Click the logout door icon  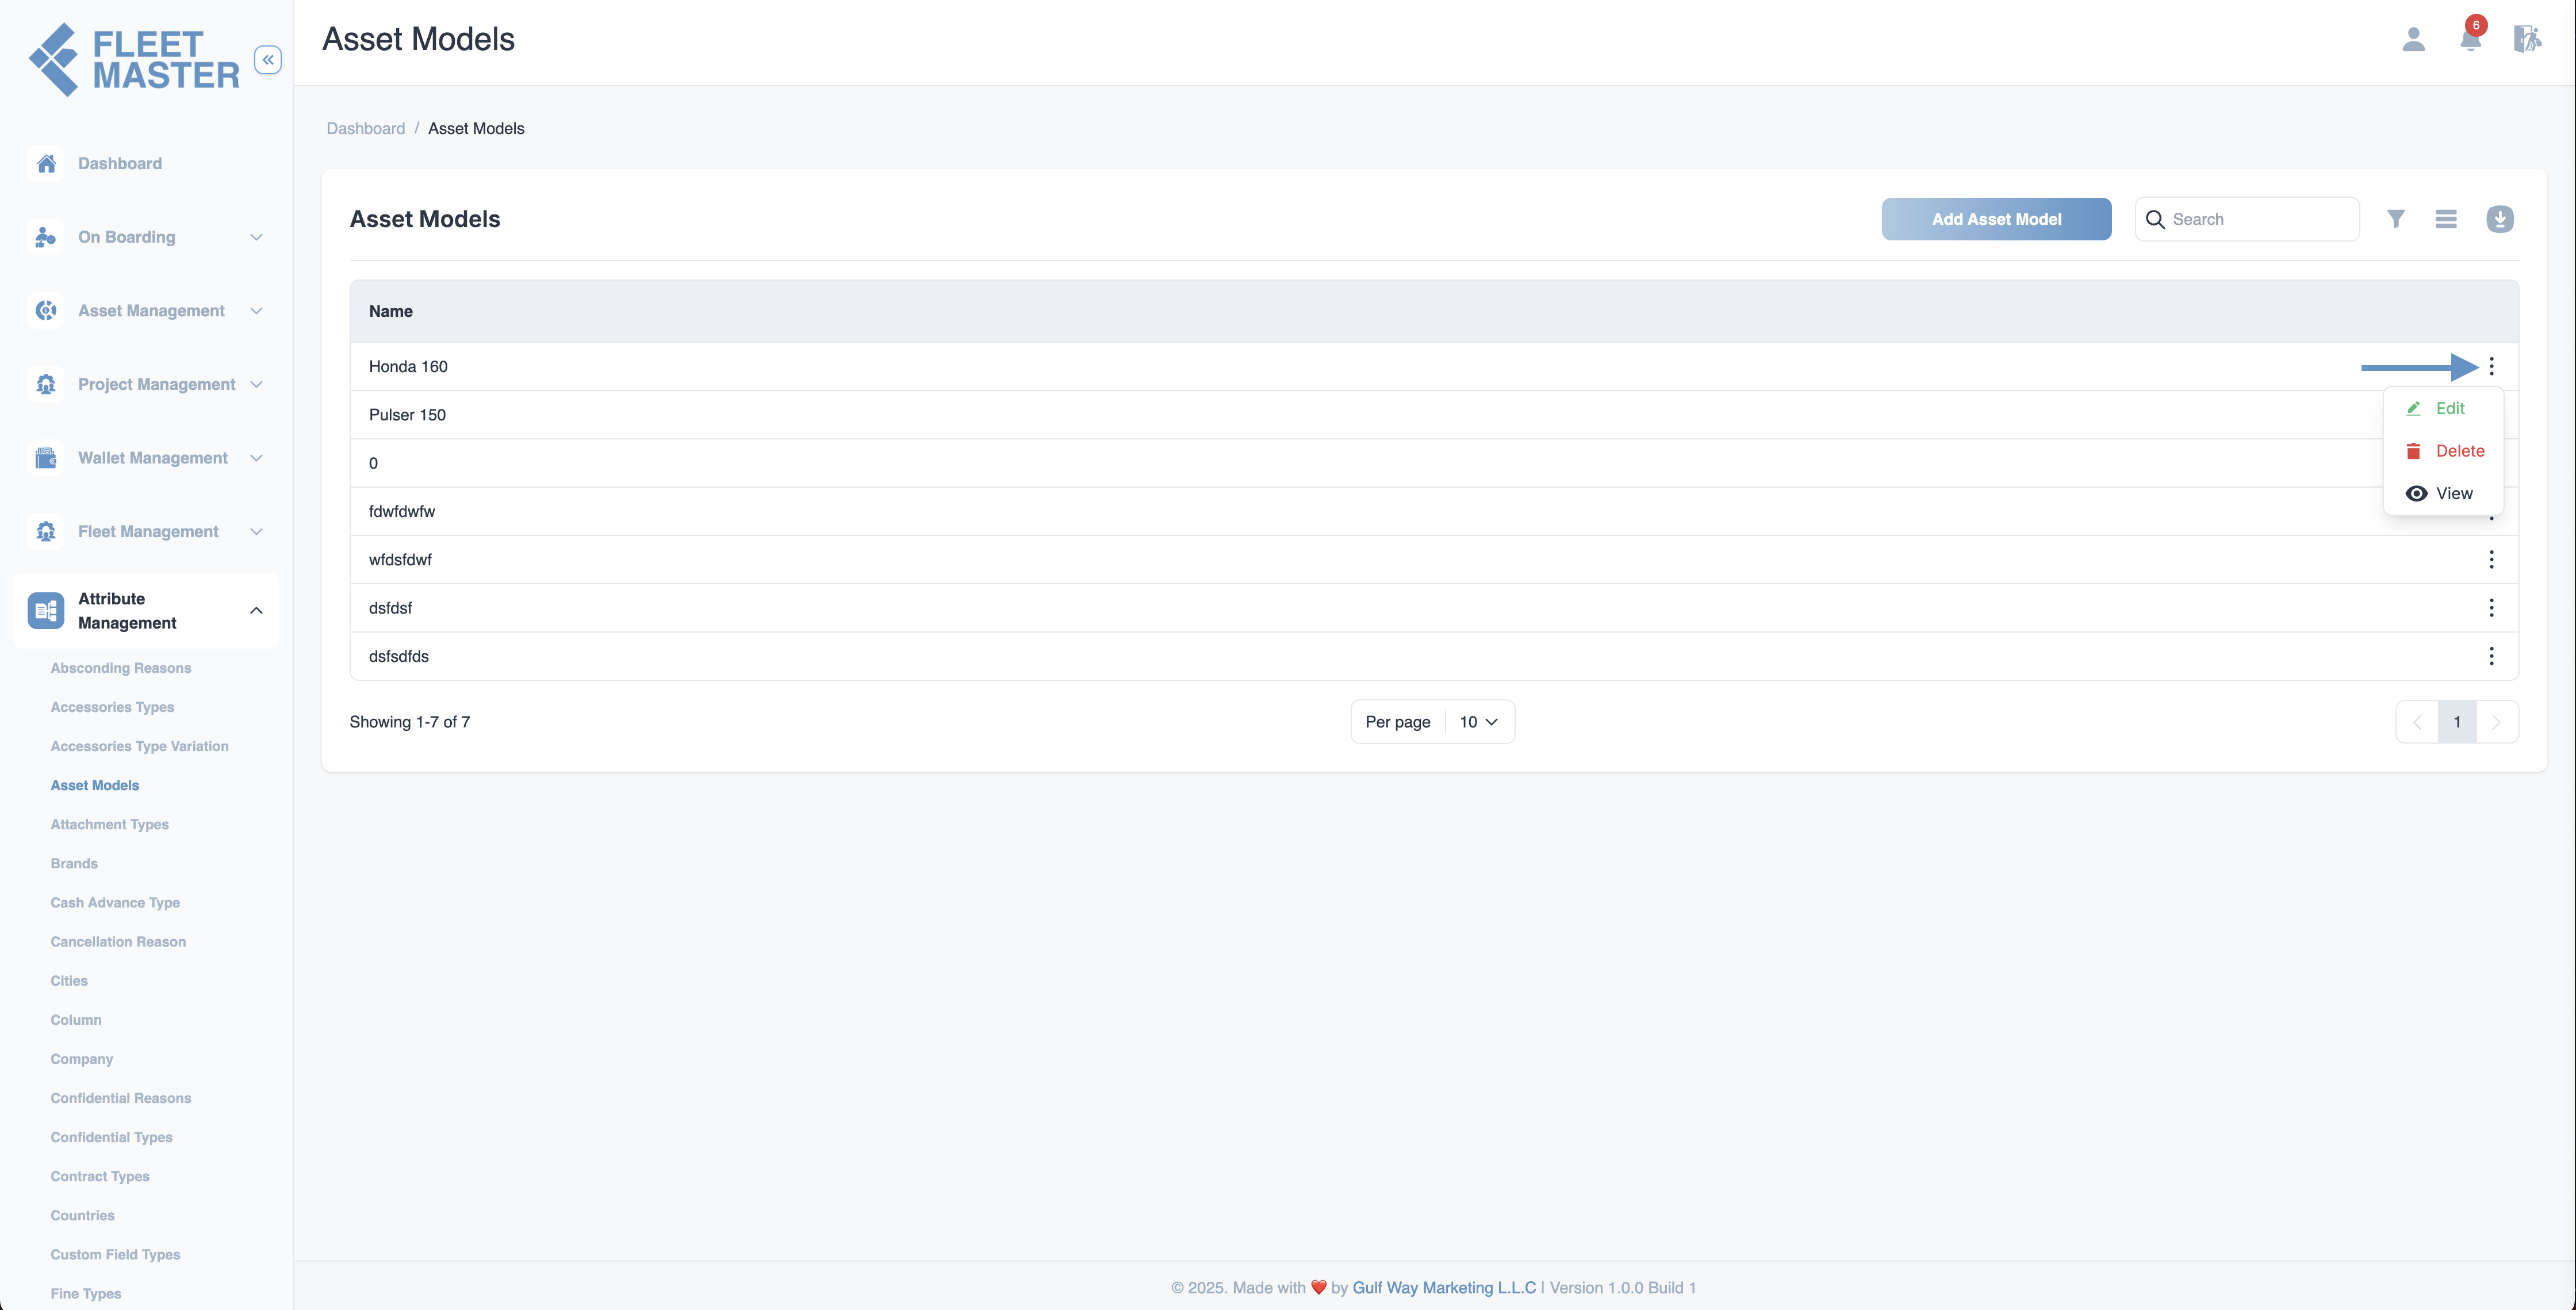(2527, 39)
